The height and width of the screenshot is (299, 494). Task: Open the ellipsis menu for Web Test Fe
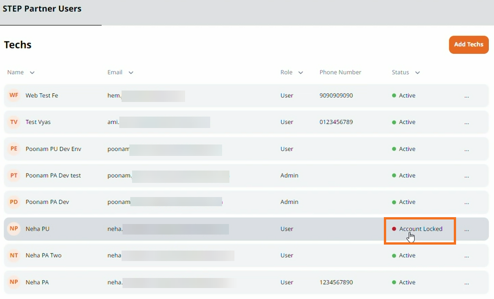467,96
